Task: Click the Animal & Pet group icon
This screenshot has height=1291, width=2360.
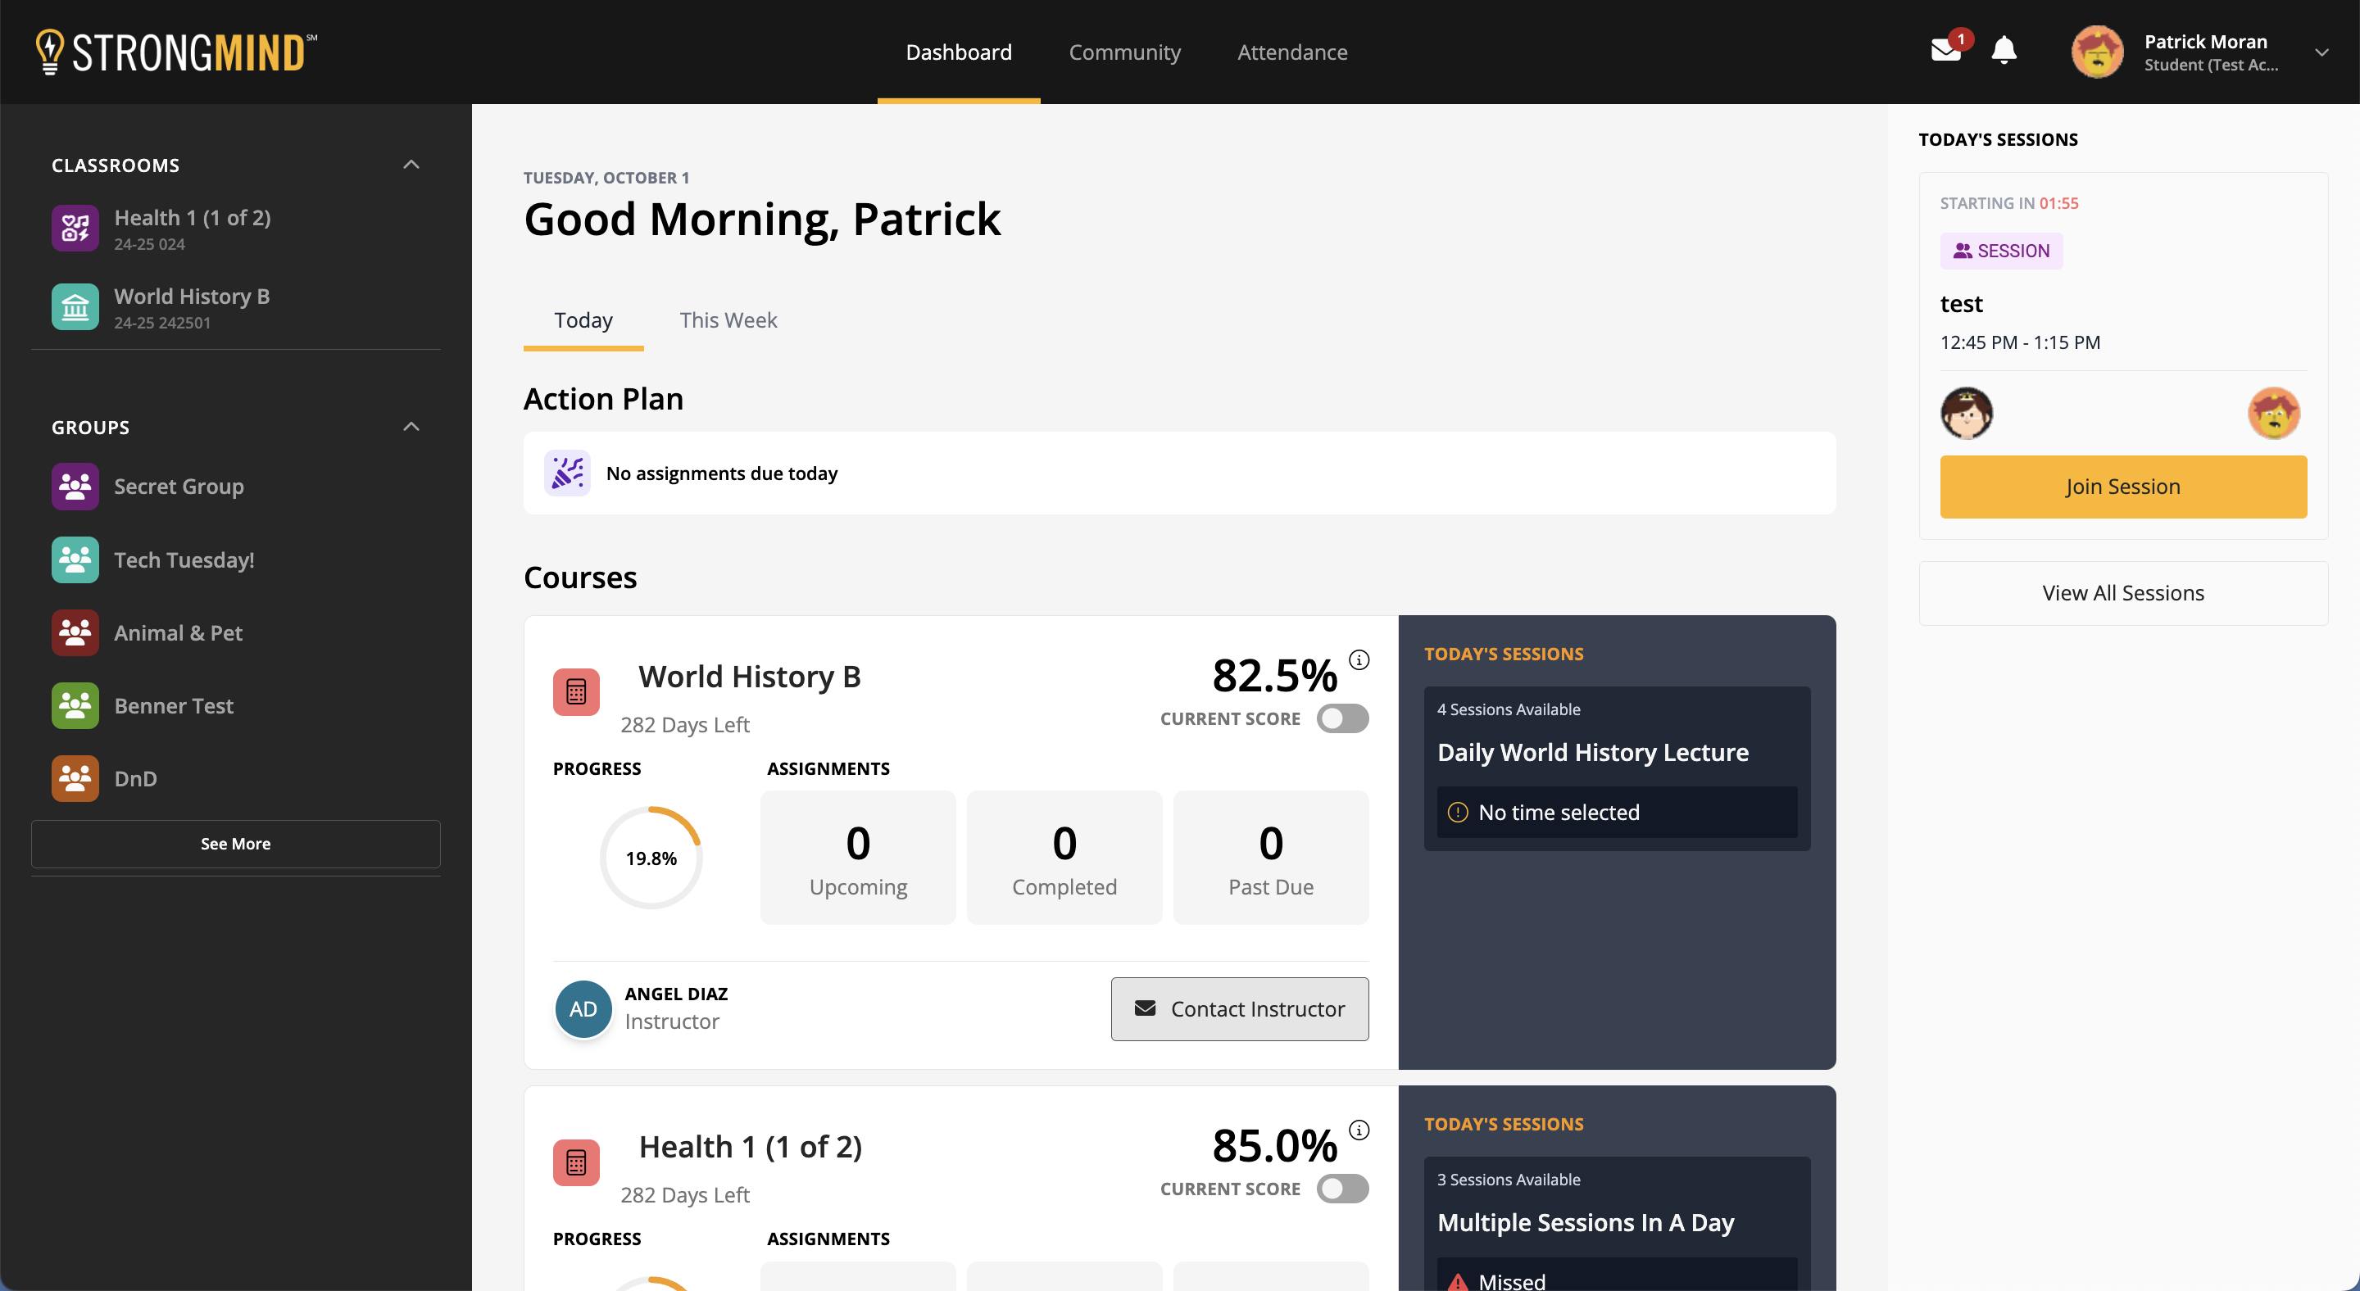Action: point(75,632)
